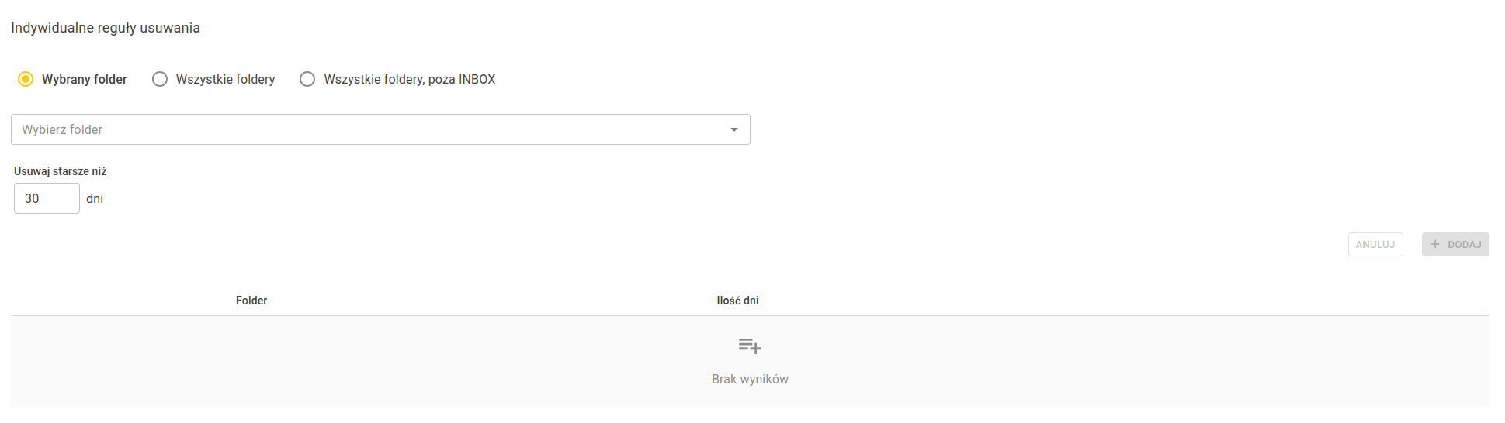
Task: Open the Wybierz folder dropdown
Action: coord(380,129)
